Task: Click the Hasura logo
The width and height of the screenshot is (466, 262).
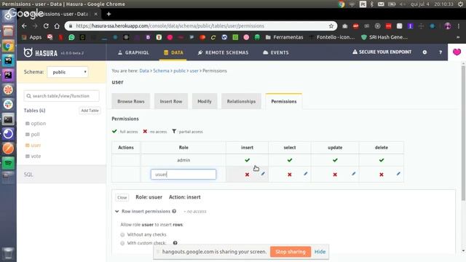Action: [x=41, y=53]
